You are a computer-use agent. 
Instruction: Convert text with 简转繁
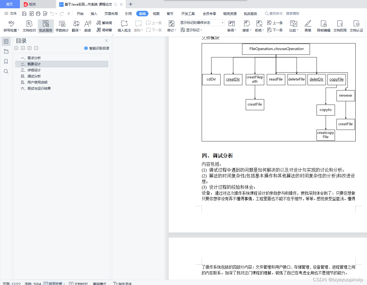tap(104, 30)
